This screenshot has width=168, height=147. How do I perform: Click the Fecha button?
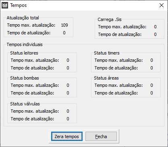(x=101, y=136)
